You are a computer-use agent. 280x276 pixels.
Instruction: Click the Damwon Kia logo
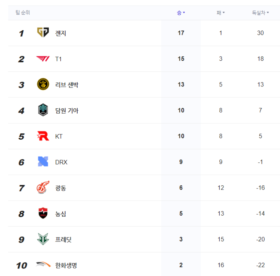tap(43, 110)
